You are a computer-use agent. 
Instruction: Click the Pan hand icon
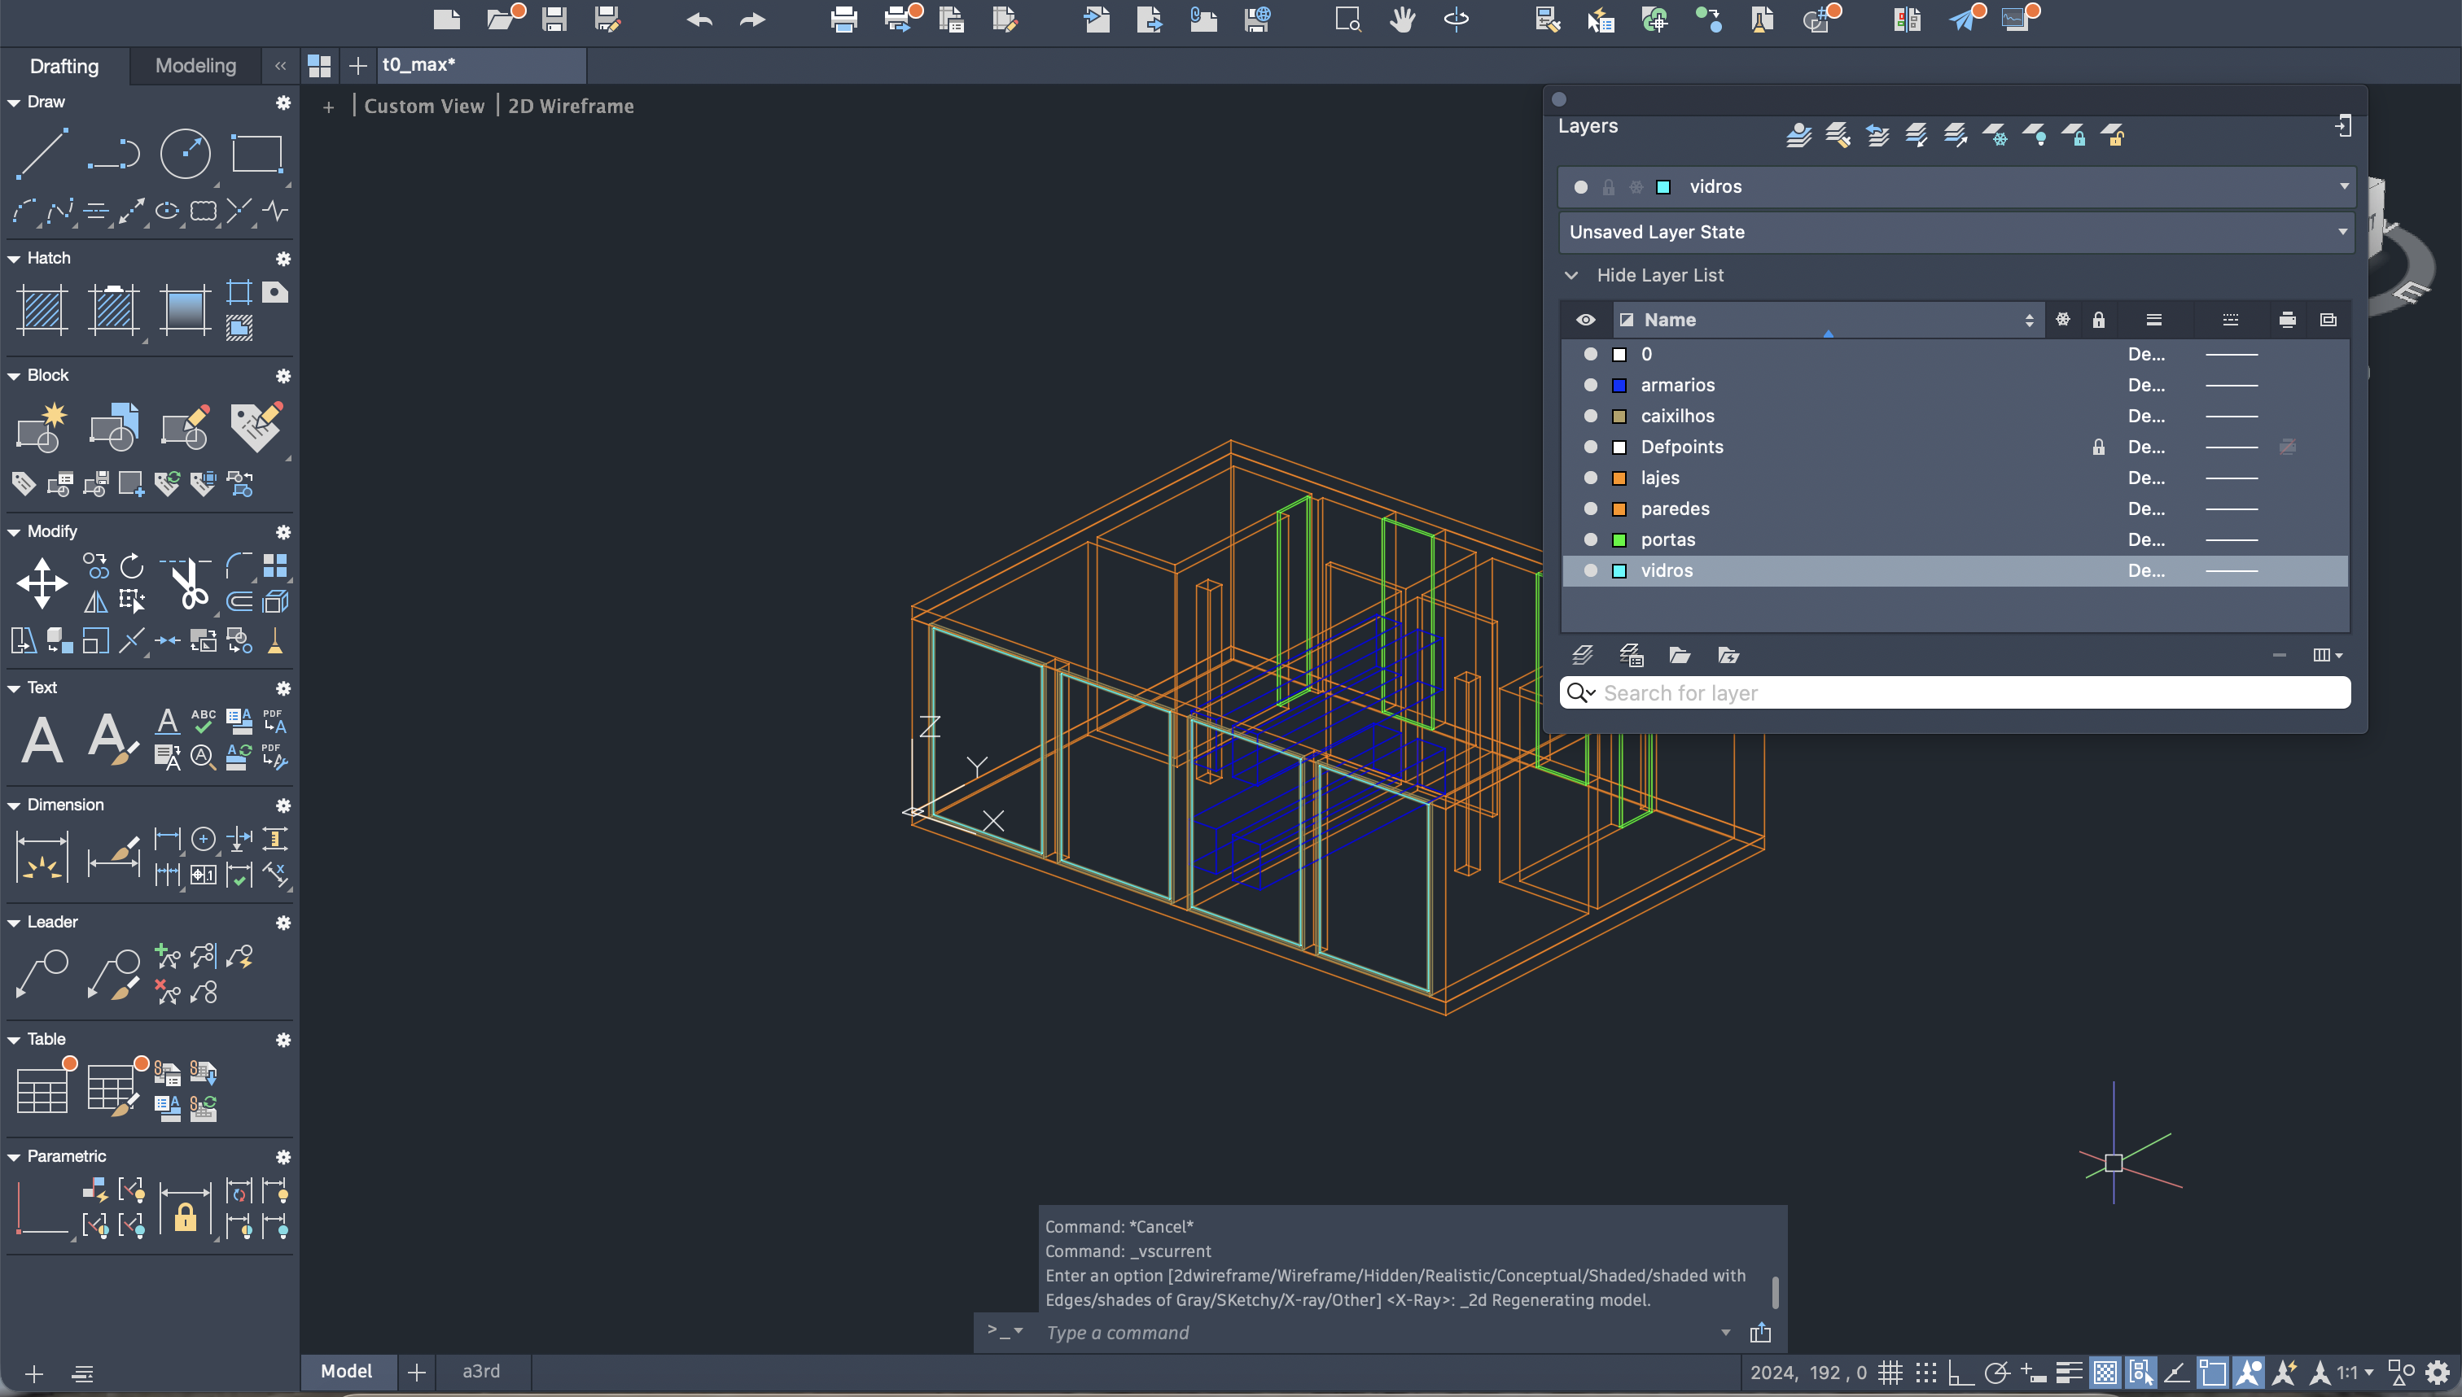(x=1402, y=20)
